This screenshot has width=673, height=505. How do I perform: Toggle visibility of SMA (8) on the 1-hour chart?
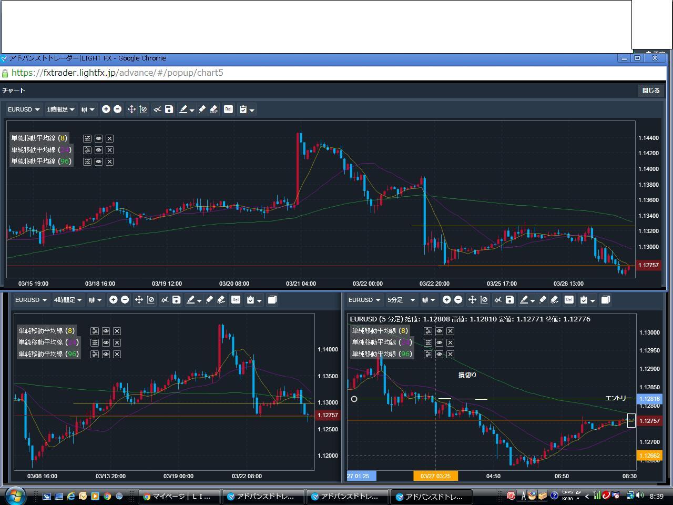[98, 138]
